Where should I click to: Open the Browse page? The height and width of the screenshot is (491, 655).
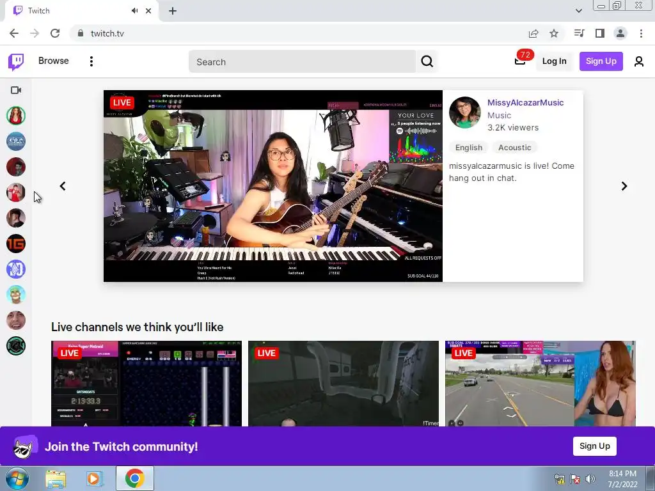(x=54, y=61)
